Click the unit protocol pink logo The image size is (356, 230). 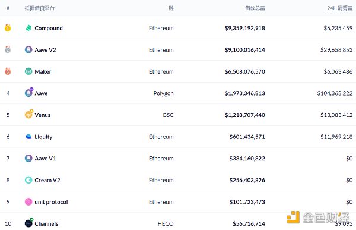coord(28,202)
